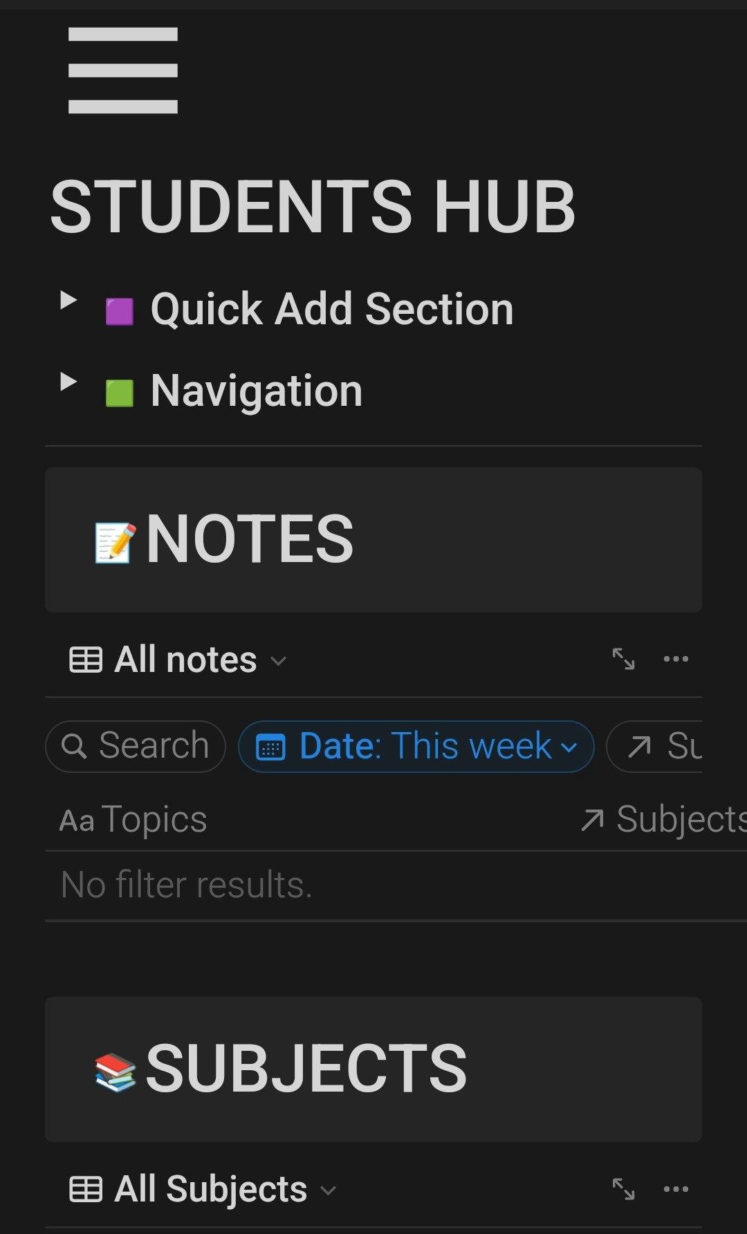
Task: Click the table icon beside All notes
Action: [x=86, y=660]
